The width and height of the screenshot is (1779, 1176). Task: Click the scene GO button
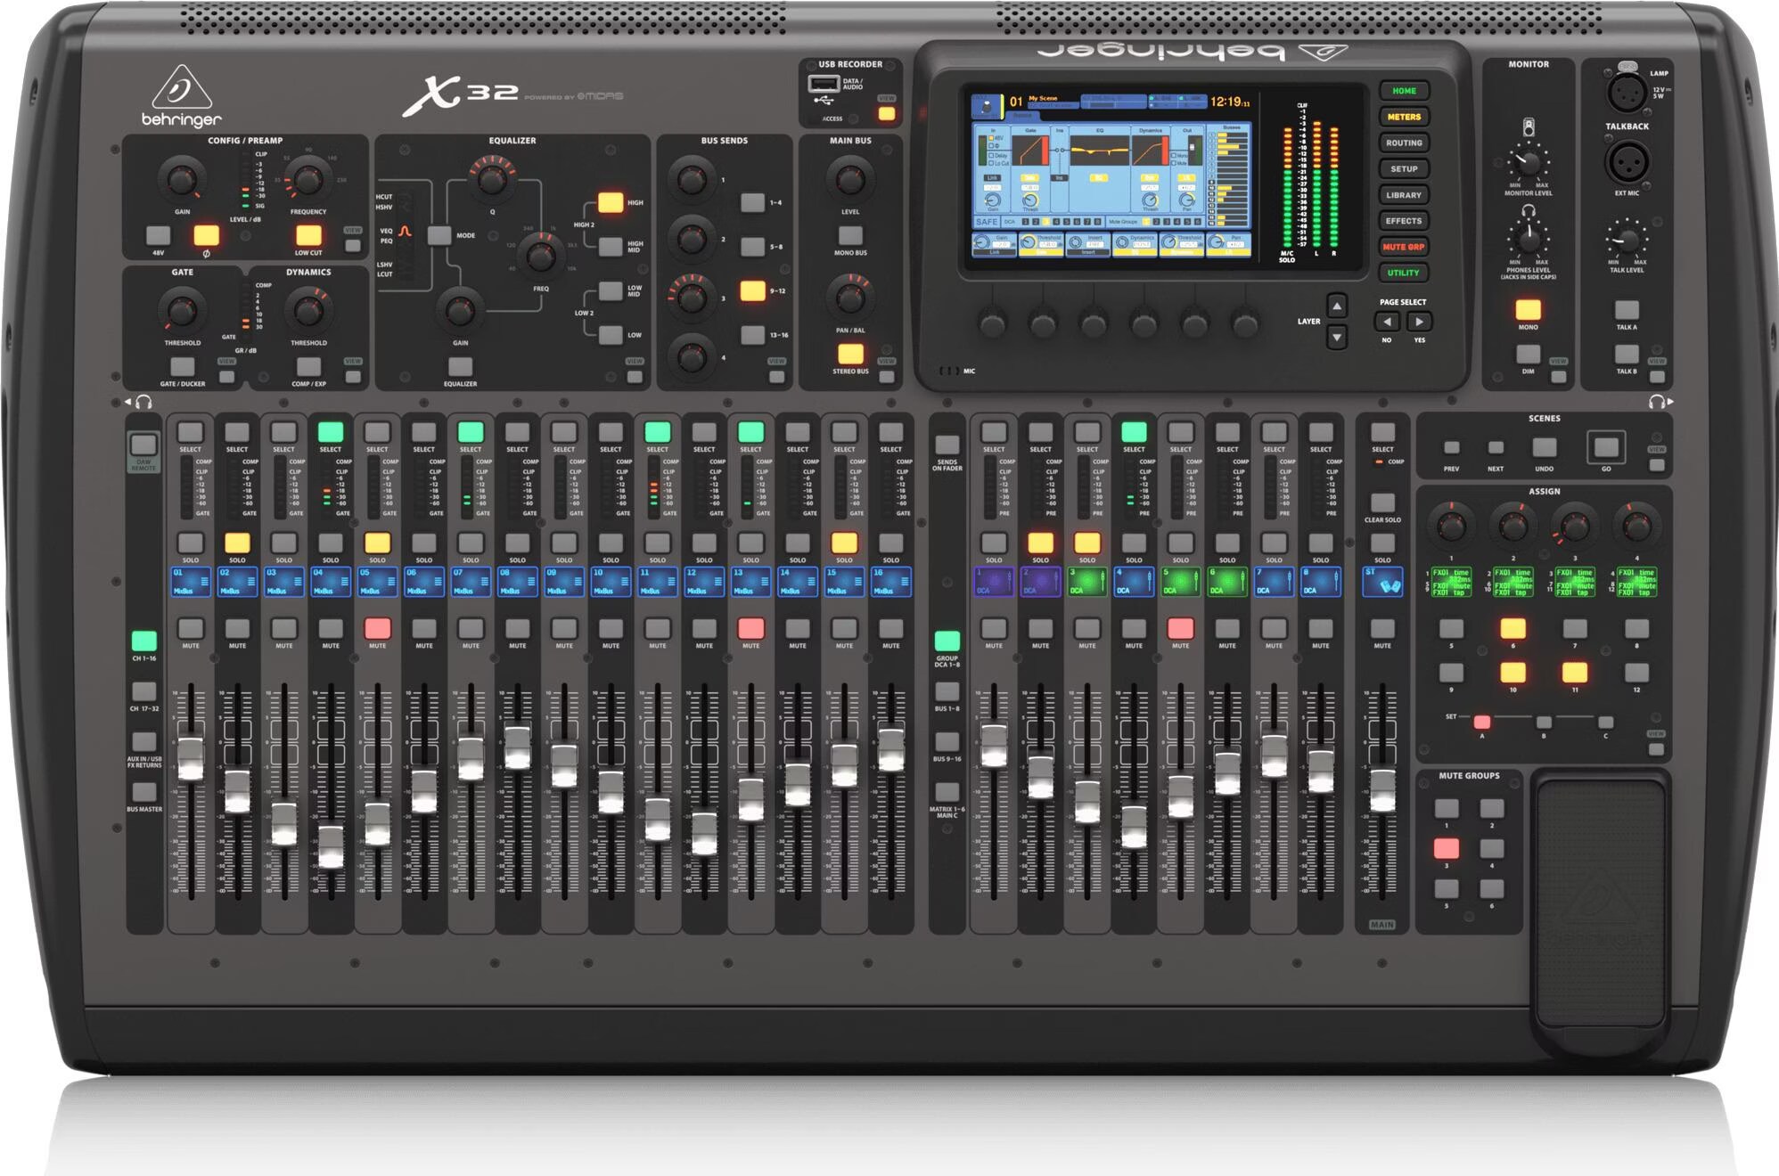1606,446
